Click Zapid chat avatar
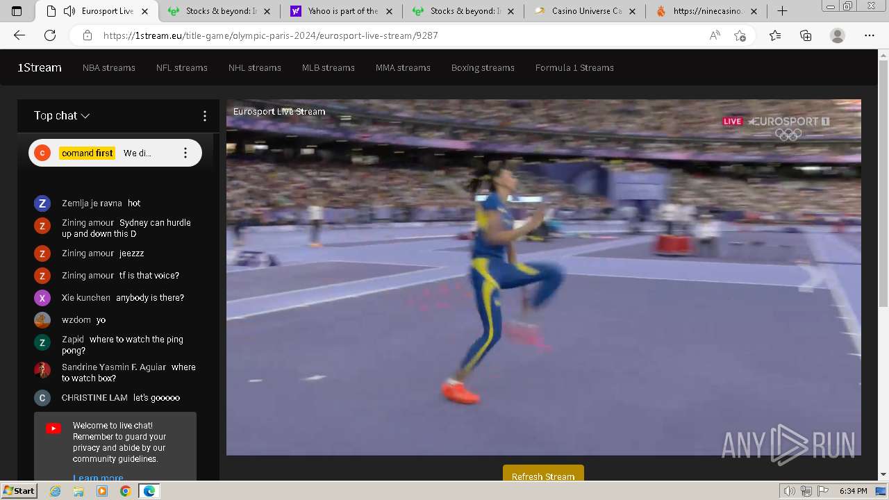 tap(42, 342)
